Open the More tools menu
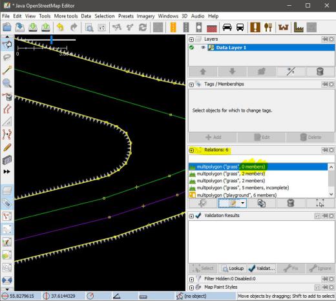 [x=66, y=16]
